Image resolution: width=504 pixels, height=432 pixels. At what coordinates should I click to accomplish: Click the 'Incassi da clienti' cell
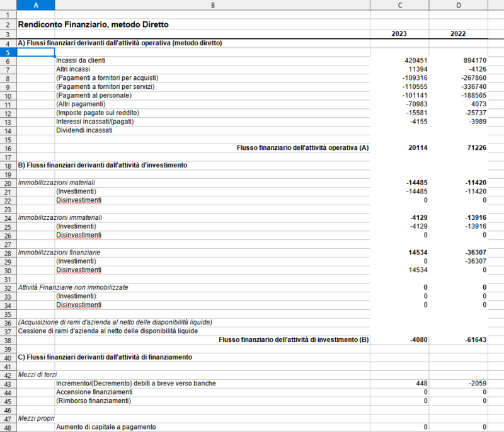tap(81, 60)
